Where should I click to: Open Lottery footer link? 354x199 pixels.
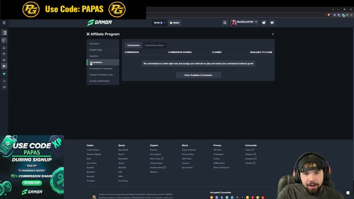(x=217, y=159)
